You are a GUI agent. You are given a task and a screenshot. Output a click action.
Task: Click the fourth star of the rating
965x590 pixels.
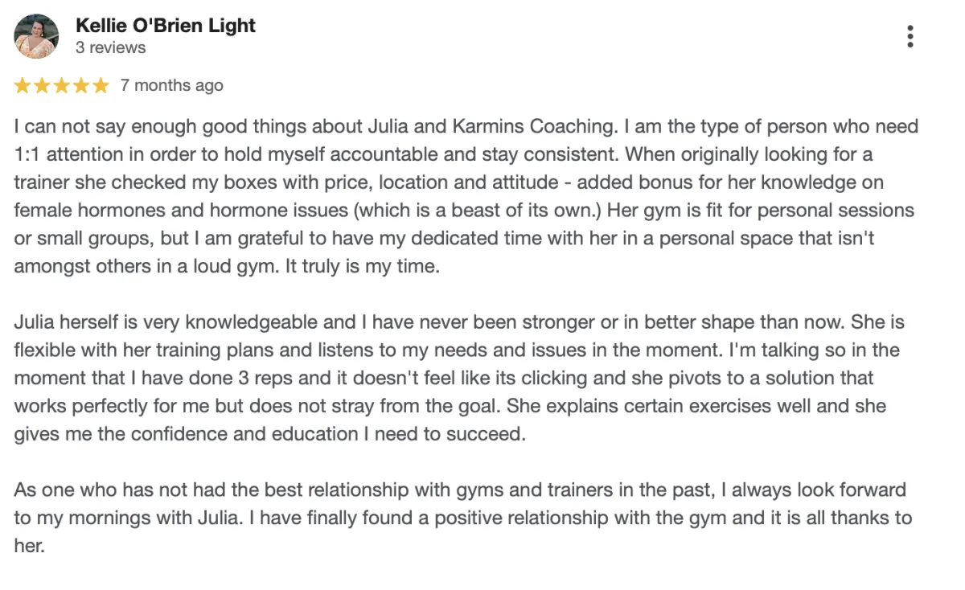click(x=80, y=86)
